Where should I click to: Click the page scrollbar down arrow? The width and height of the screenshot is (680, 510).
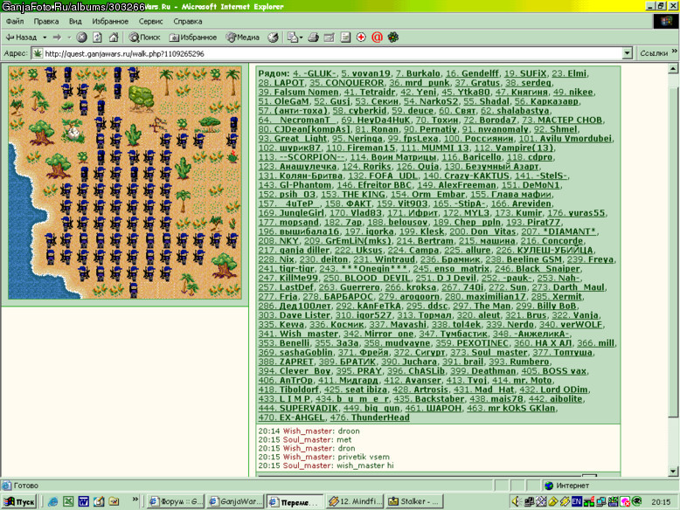[x=673, y=471]
